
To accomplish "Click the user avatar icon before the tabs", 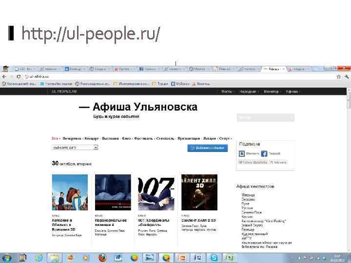I will (5, 69).
